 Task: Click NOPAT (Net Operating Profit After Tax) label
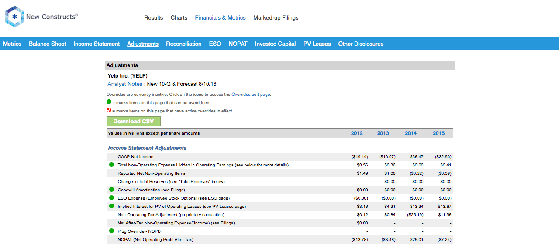pyautogui.click(x=155, y=239)
